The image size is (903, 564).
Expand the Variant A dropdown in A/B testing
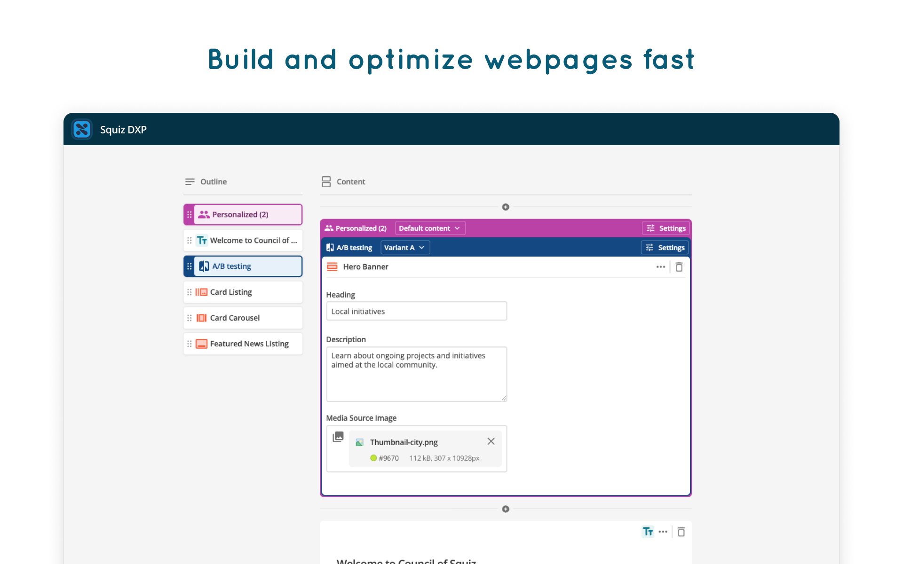click(x=403, y=248)
